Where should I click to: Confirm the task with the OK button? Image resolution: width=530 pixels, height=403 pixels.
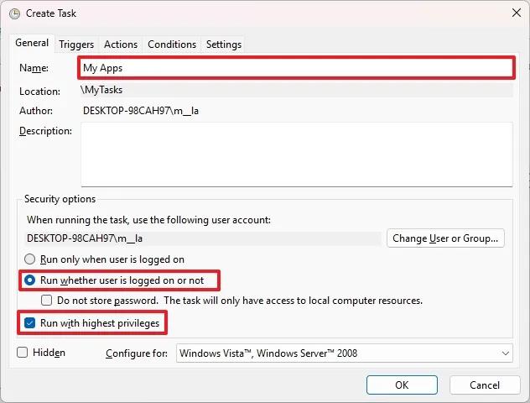pyautogui.click(x=402, y=385)
